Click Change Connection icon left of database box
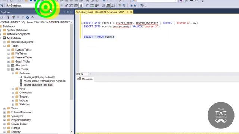This screenshot has height=134, width=239. [x=2, y=6]
